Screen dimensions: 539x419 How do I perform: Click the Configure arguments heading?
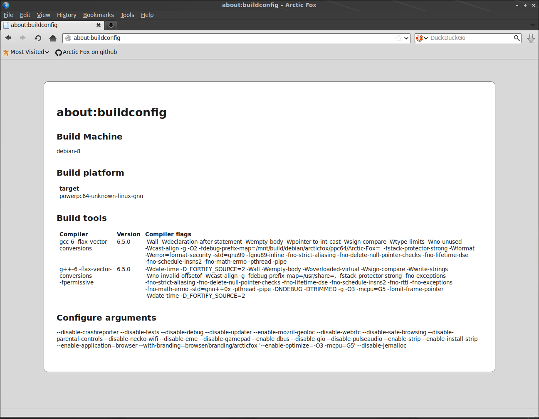point(106,318)
